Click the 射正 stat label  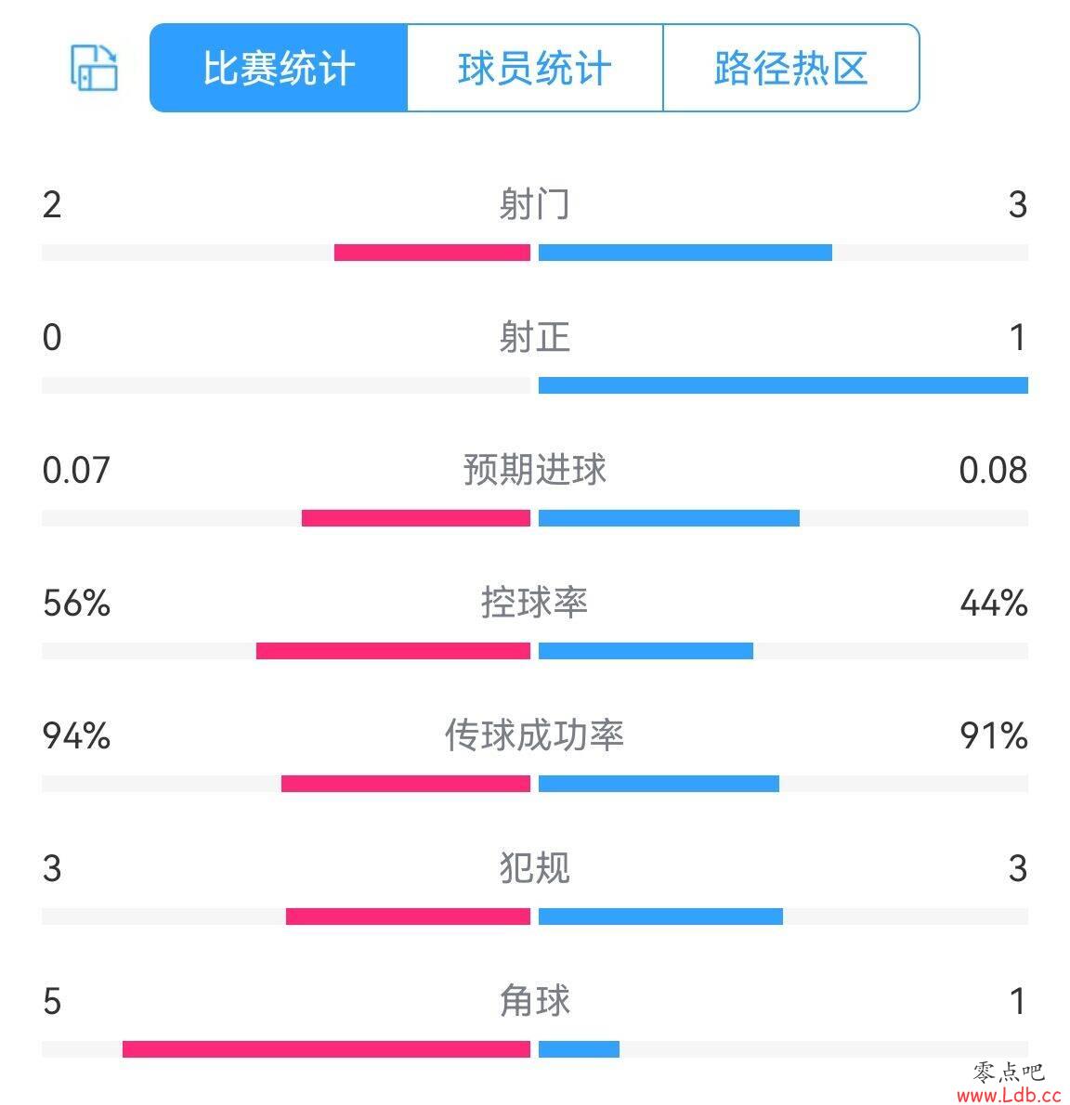(534, 337)
